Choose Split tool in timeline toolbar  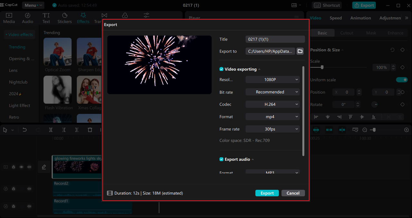pos(51,130)
